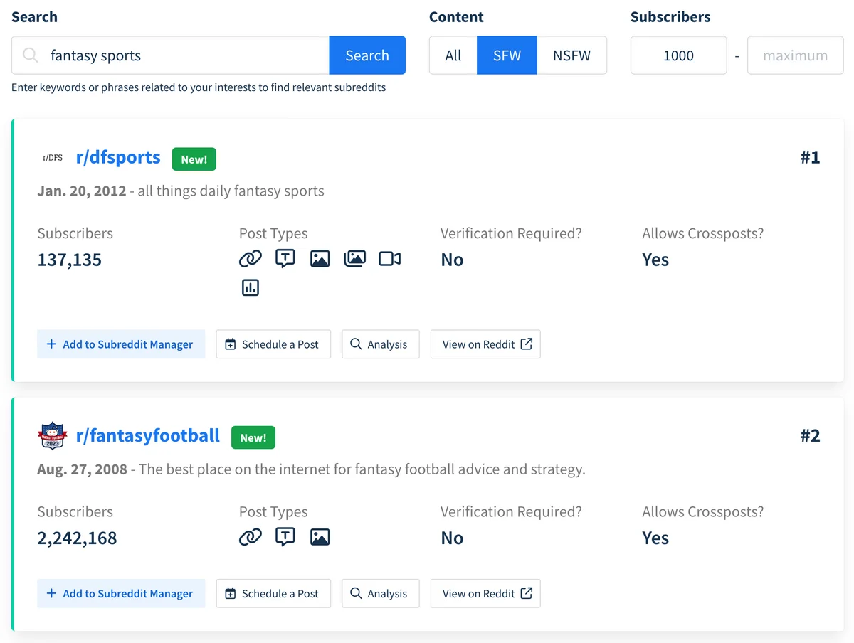Select the link post type icon for r/dfsports
Viewport: 854px width, 643px height.
tap(251, 258)
